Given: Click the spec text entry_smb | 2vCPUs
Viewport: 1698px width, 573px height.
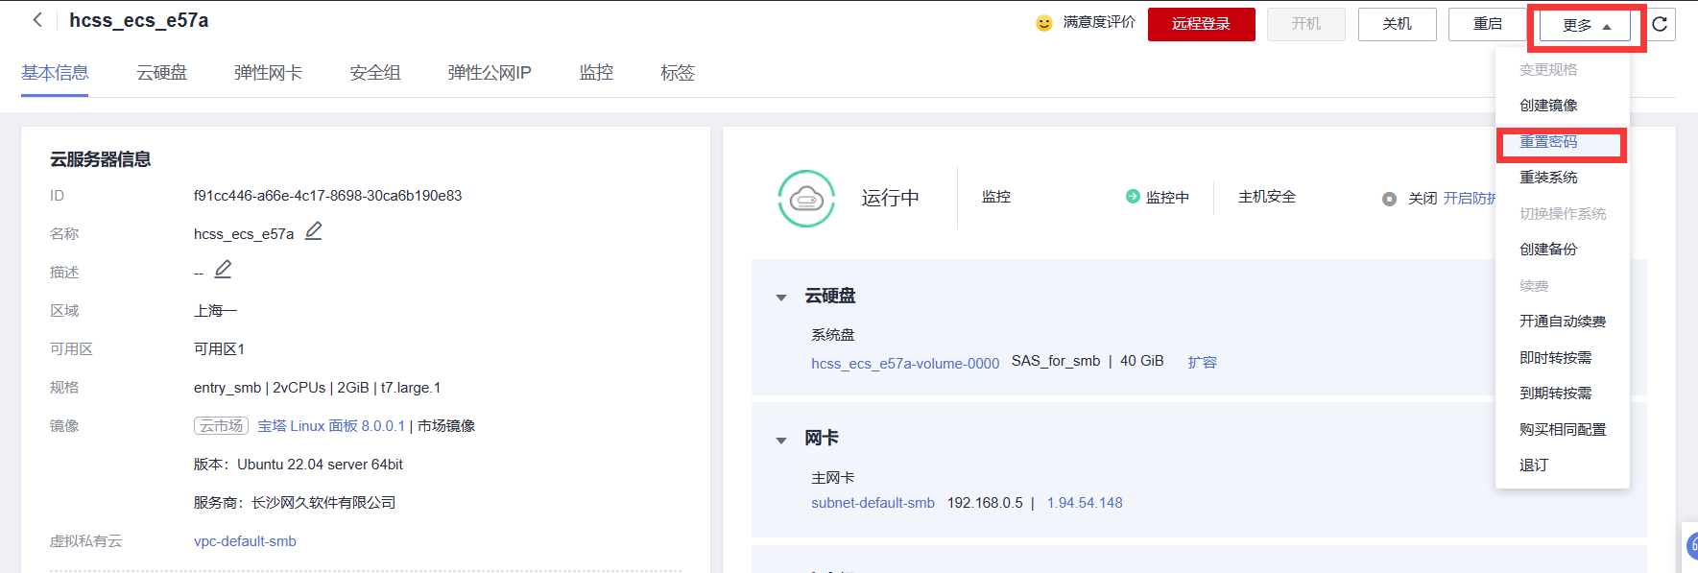Looking at the screenshot, I should pos(317,388).
